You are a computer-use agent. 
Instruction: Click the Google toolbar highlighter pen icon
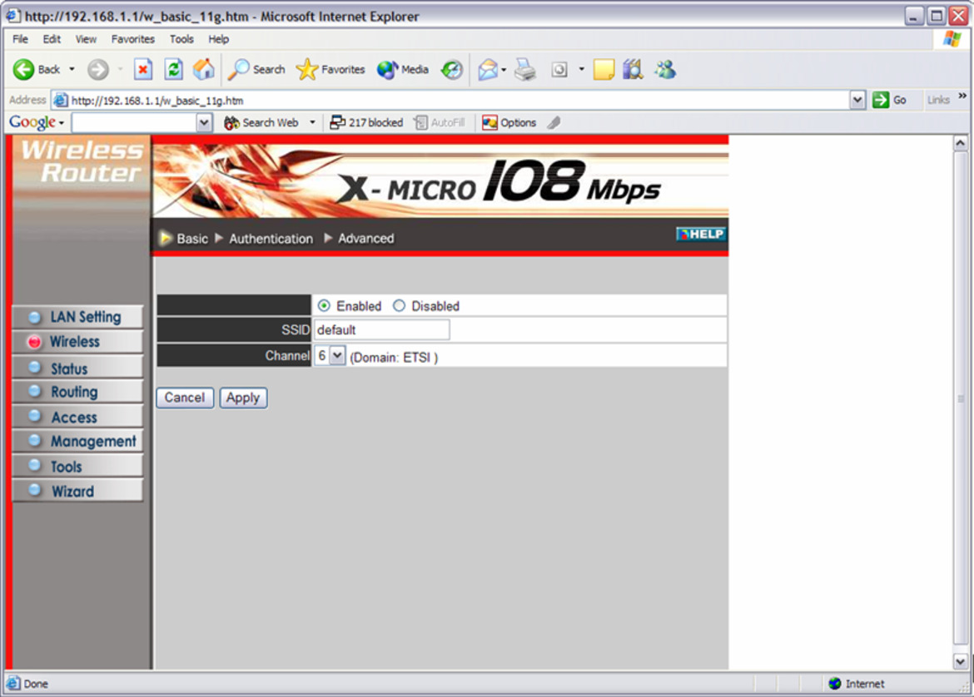tap(554, 123)
